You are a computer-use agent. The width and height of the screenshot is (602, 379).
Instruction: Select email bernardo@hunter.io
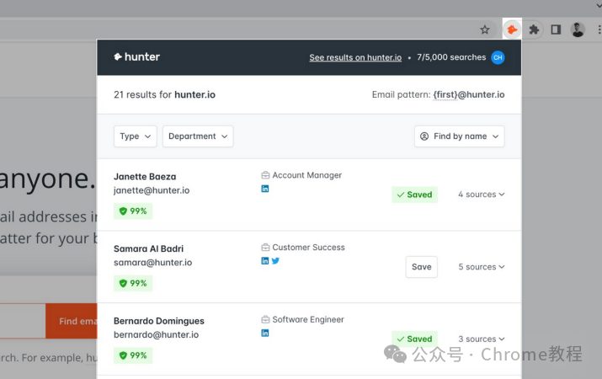(x=157, y=335)
